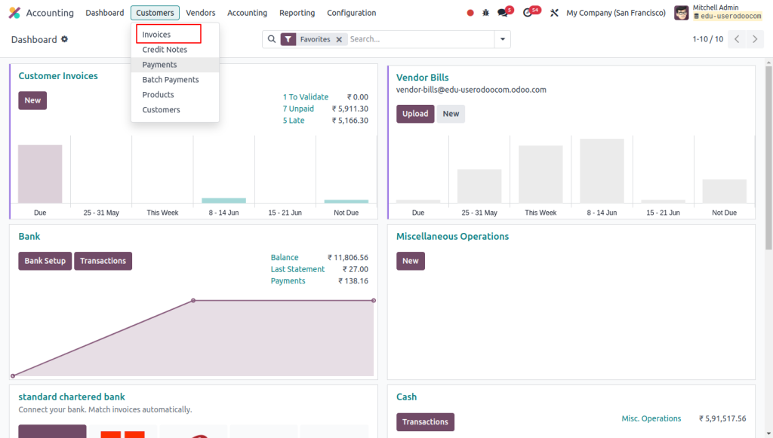Click the red recording dot icon
The image size is (773, 438).
(471, 12)
